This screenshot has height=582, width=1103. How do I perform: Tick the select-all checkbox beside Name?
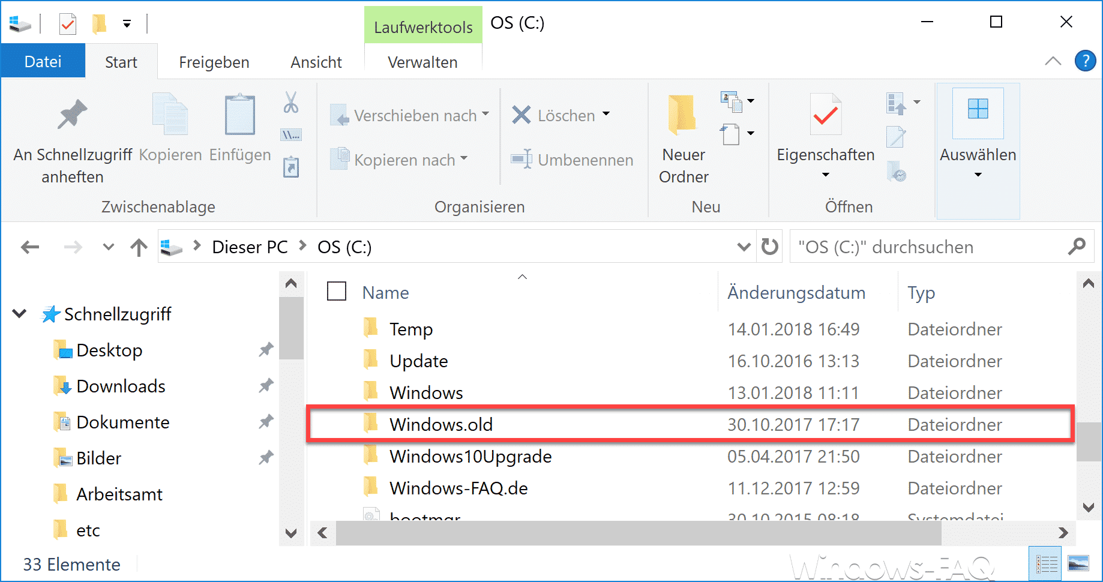click(x=337, y=292)
